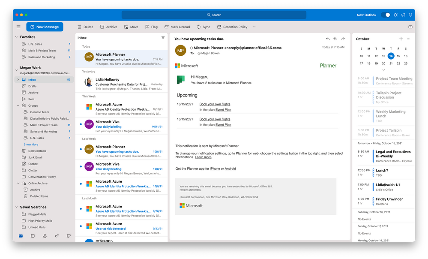Forward the open email using arrow icon
428x259 pixels.
[343, 39]
